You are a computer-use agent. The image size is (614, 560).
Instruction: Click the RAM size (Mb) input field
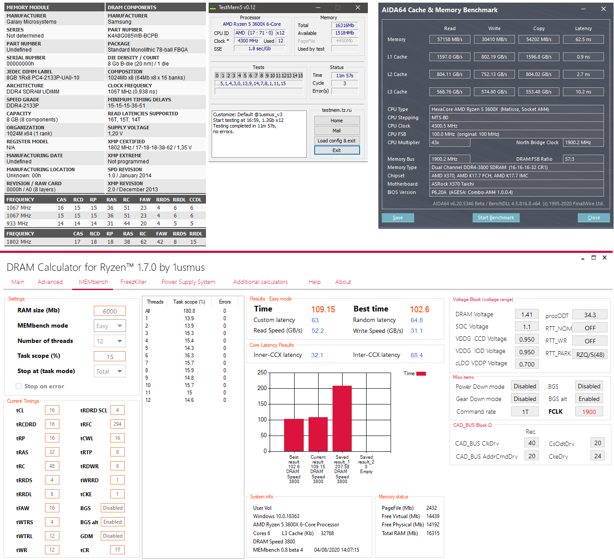tap(110, 311)
